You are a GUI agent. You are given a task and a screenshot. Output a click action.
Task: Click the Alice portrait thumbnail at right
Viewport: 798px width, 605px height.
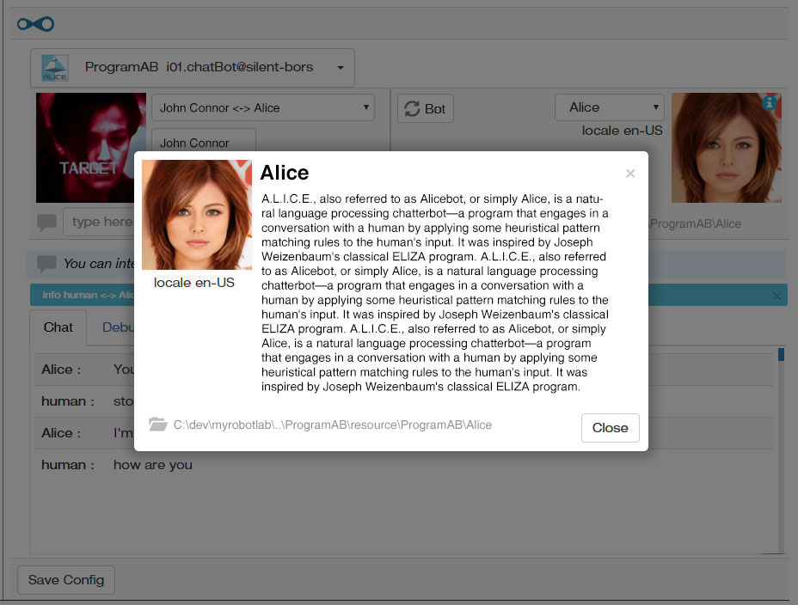tap(727, 148)
